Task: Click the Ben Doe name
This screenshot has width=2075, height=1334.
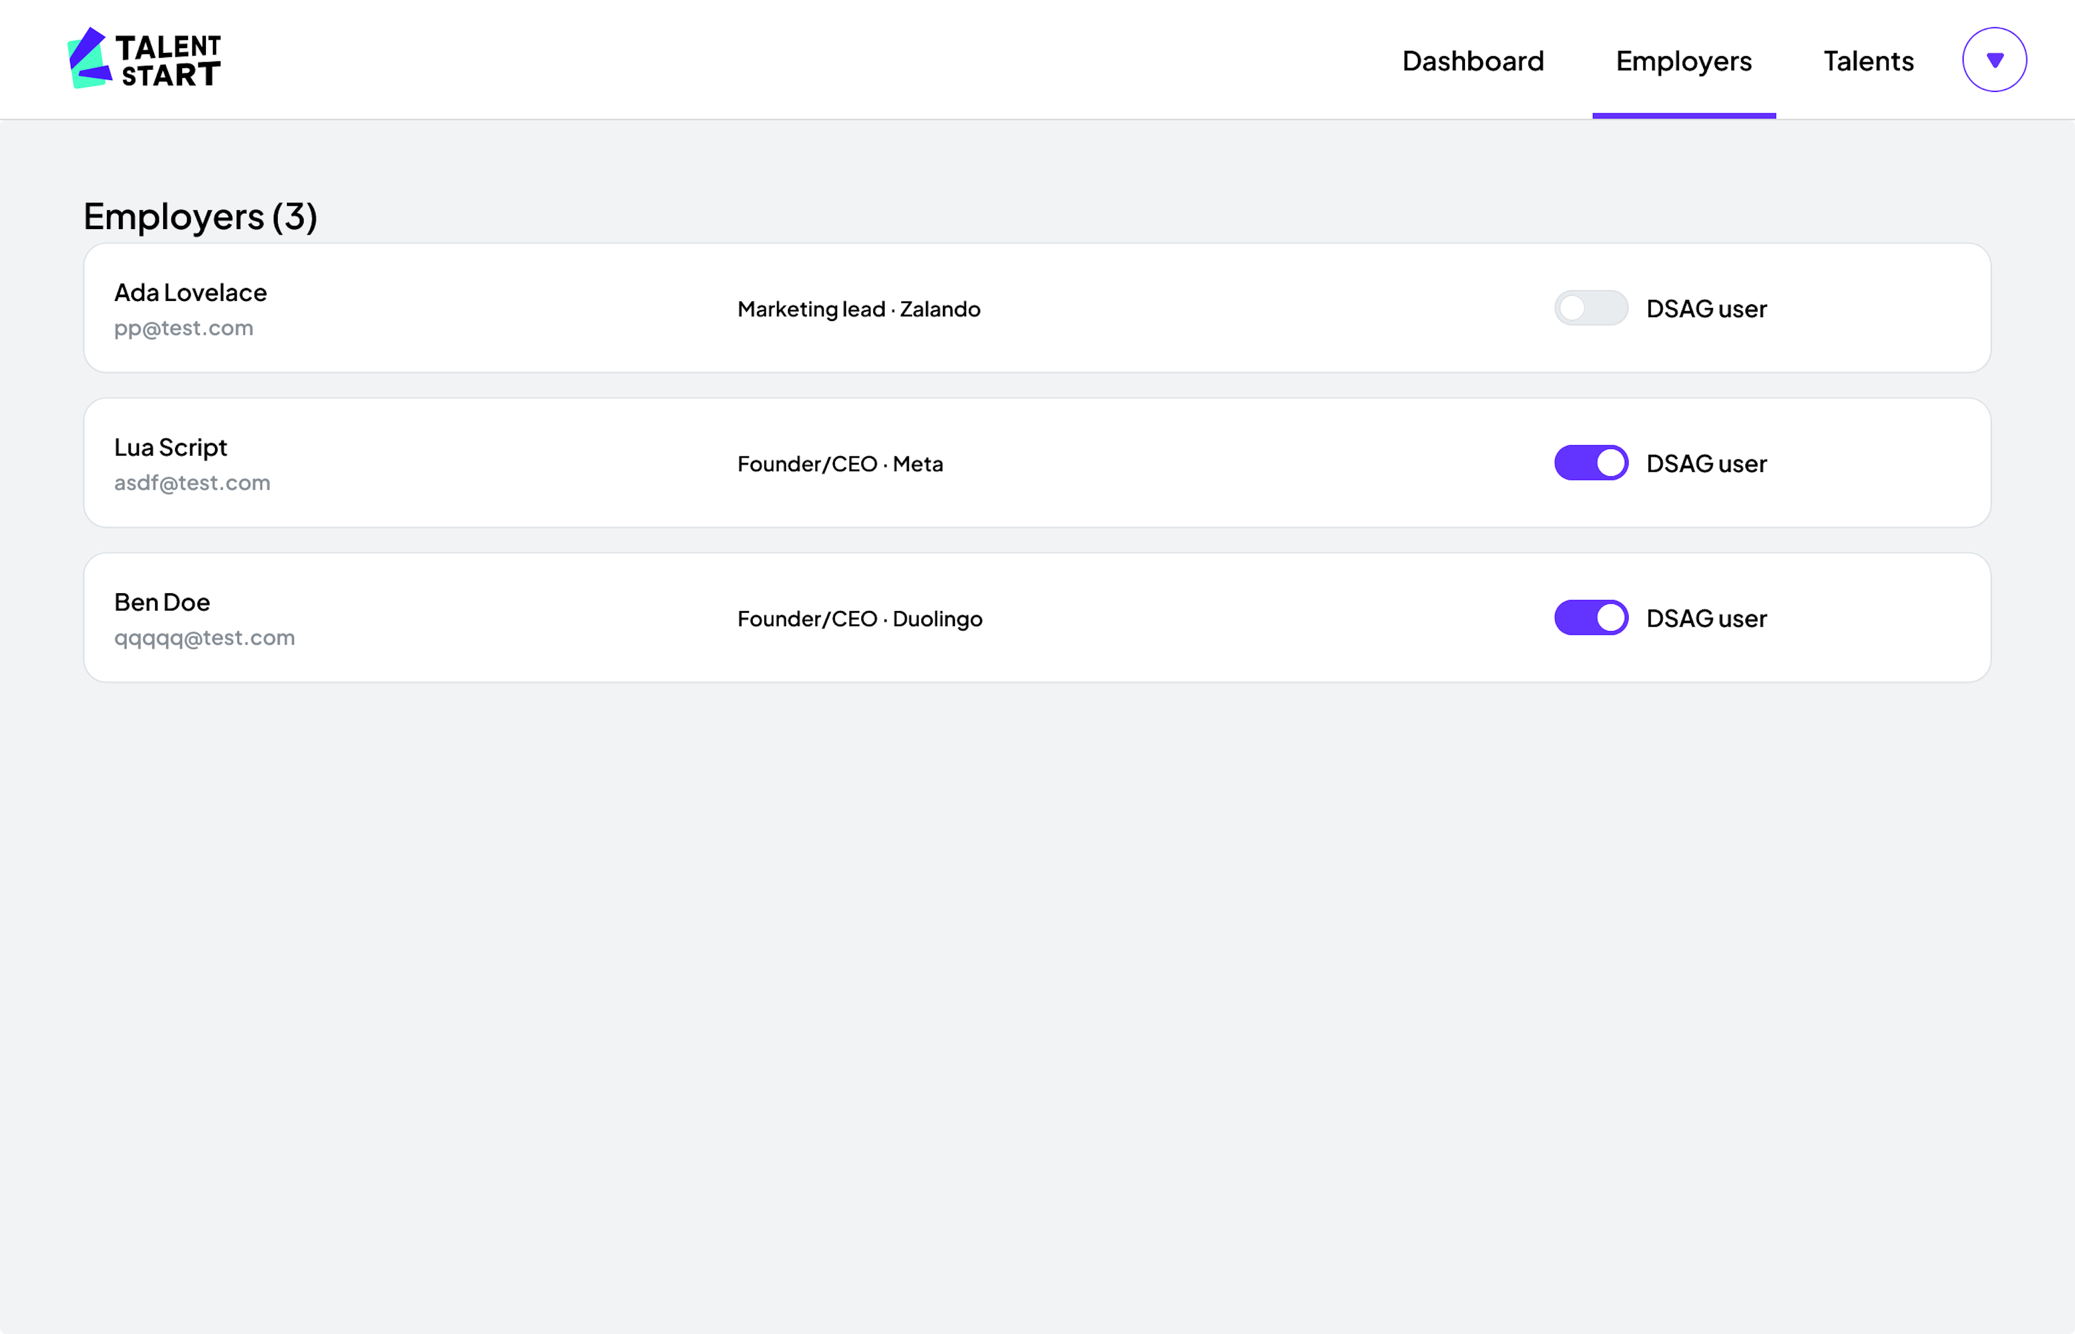Action: click(162, 602)
